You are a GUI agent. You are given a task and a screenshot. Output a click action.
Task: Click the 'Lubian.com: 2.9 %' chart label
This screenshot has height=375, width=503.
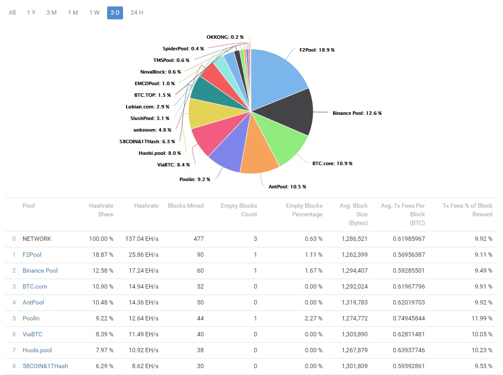click(148, 107)
